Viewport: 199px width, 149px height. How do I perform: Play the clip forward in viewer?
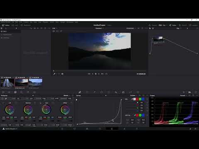pyautogui.click(x=99, y=74)
